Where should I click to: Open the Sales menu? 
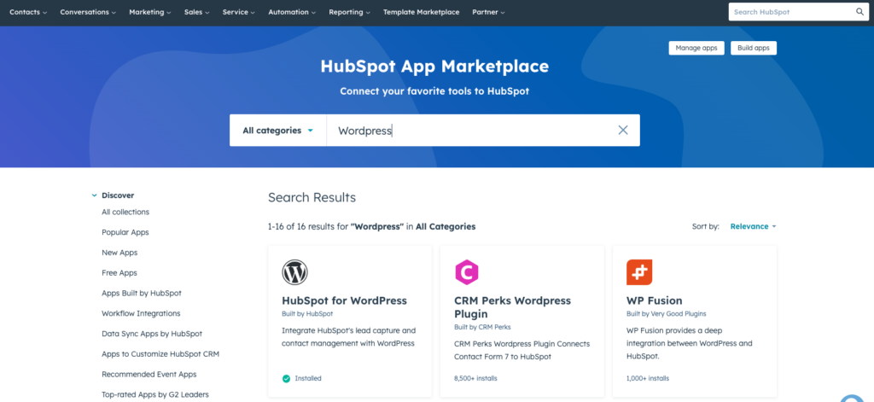[x=197, y=12]
